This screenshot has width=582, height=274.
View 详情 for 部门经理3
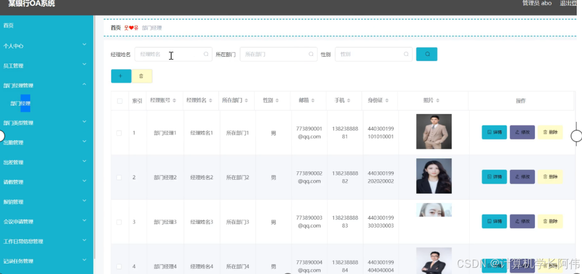coord(494,221)
